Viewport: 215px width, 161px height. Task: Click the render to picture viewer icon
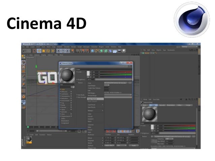(82, 51)
